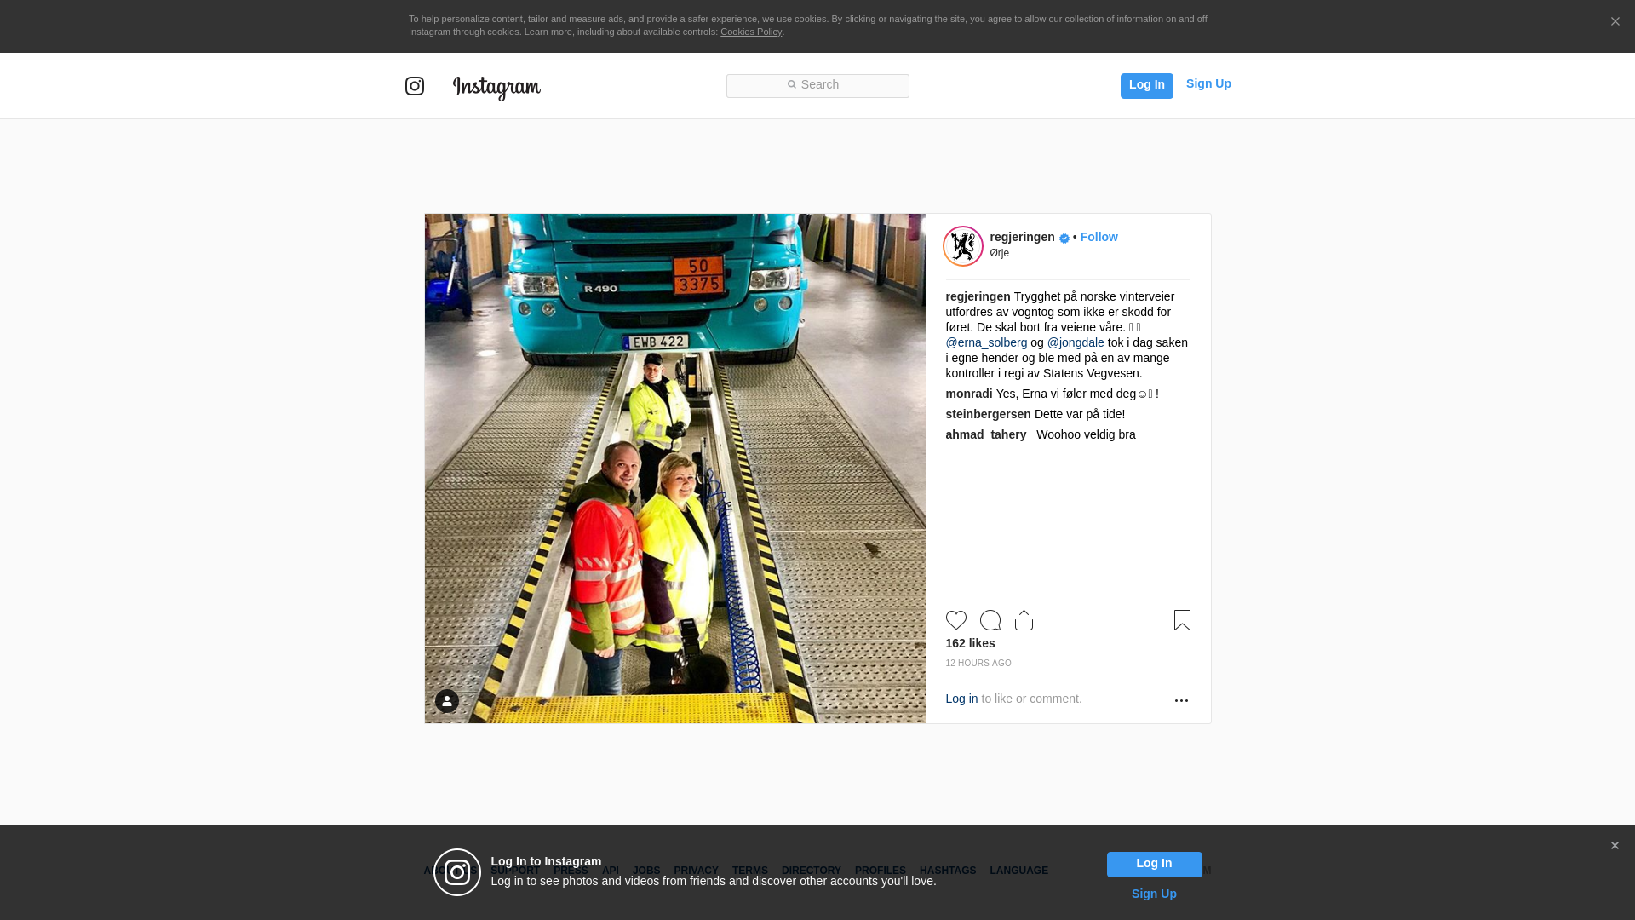
Task: Click the Instagram wordmark logo
Action: pos(496,87)
